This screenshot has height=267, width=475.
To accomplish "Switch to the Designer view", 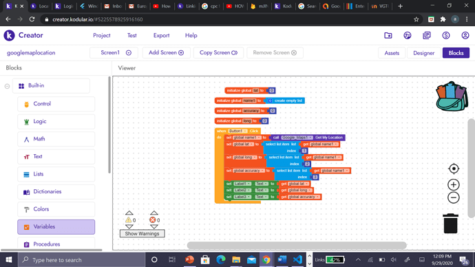I will [423, 53].
